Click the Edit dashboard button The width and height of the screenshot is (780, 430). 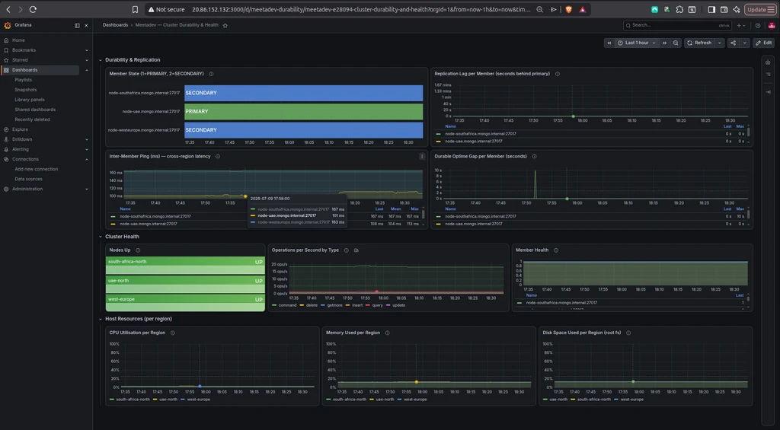(763, 43)
